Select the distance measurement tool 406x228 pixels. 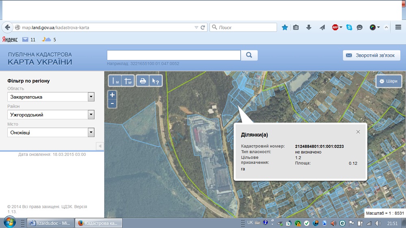point(115,81)
